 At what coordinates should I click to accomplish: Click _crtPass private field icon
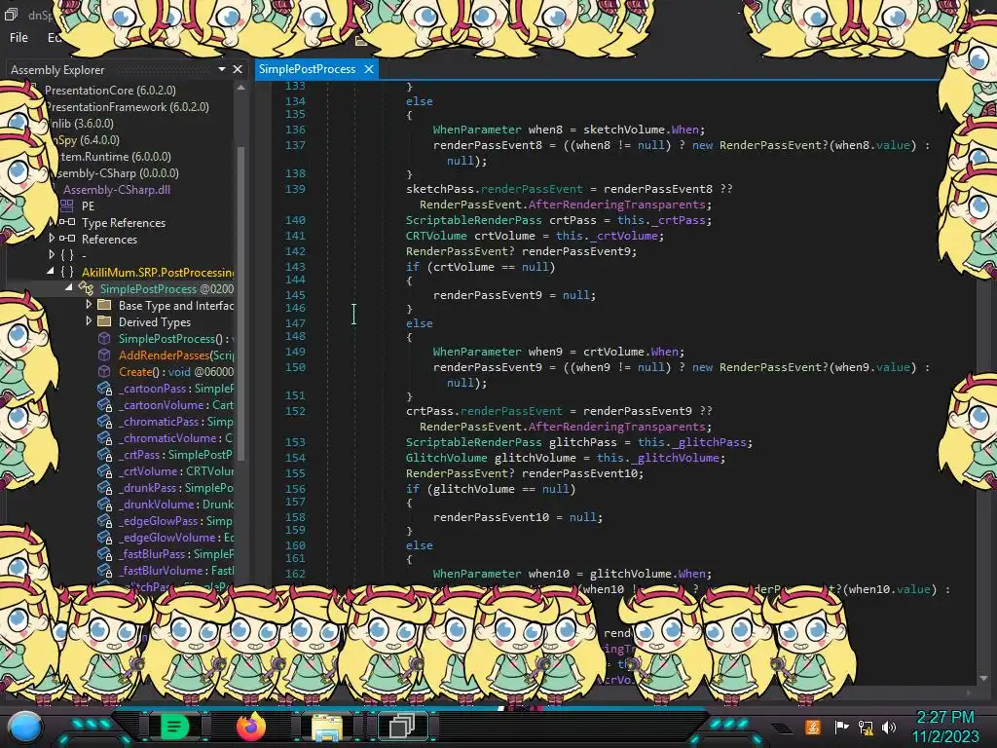(x=105, y=454)
